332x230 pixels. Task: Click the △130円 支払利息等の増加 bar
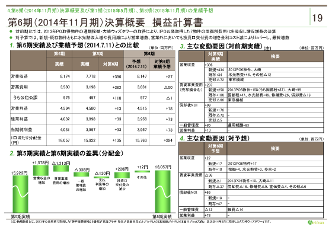click(101, 177)
